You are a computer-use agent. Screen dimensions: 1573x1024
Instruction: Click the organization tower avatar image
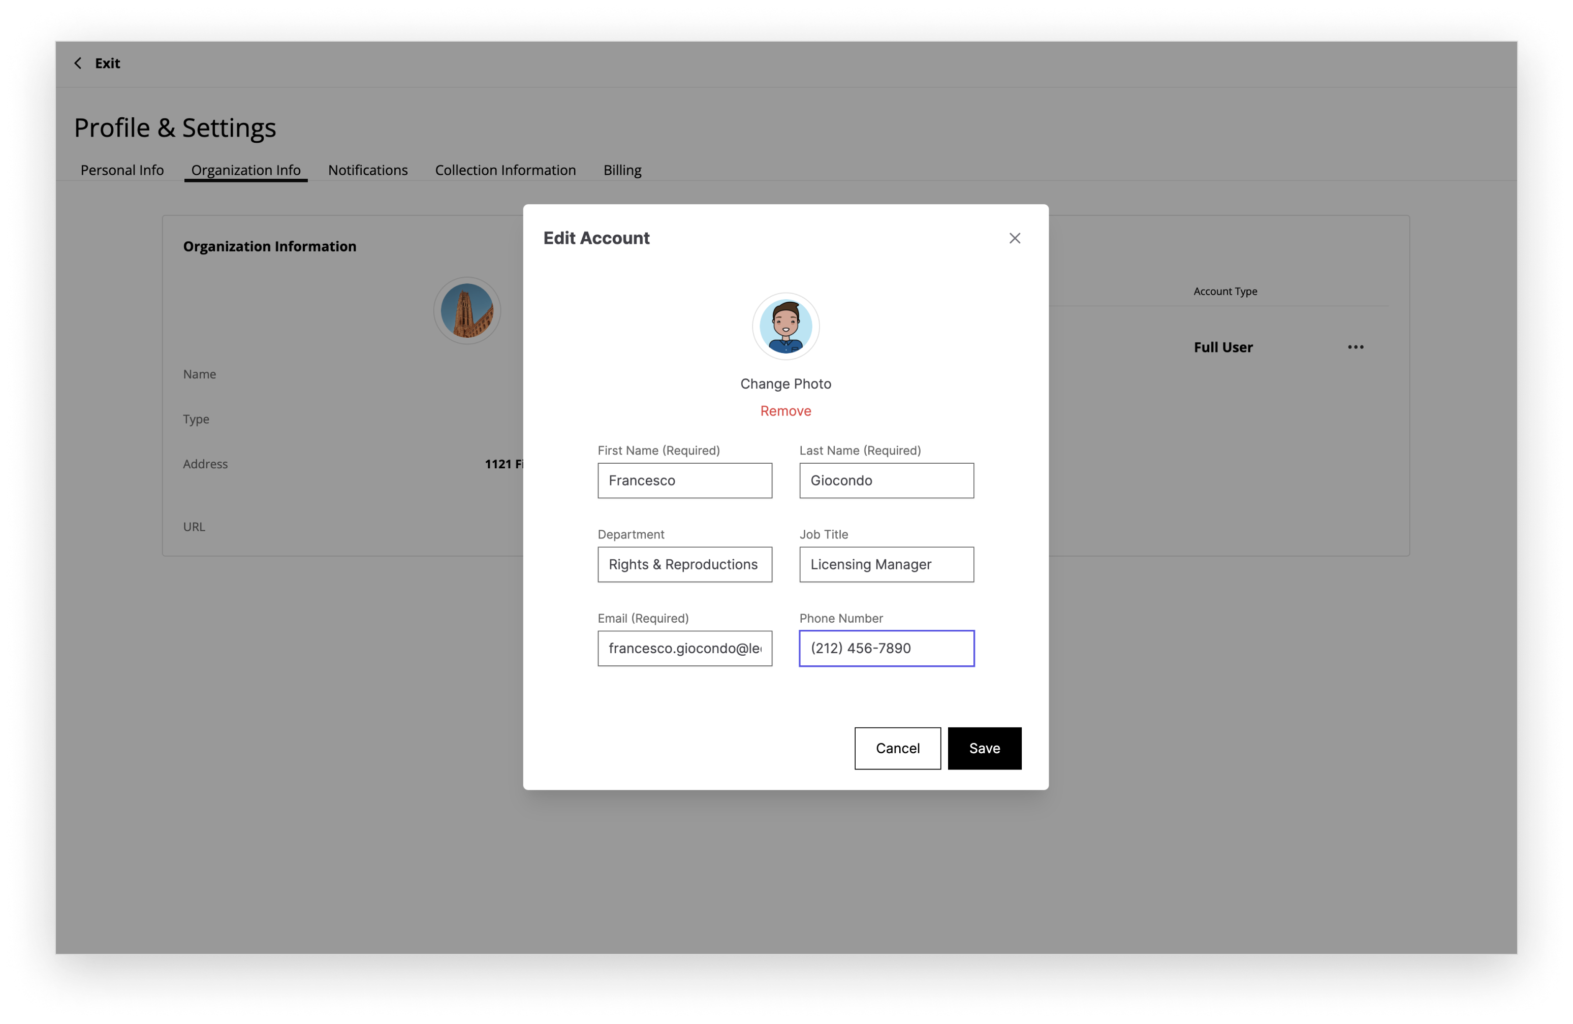click(466, 310)
